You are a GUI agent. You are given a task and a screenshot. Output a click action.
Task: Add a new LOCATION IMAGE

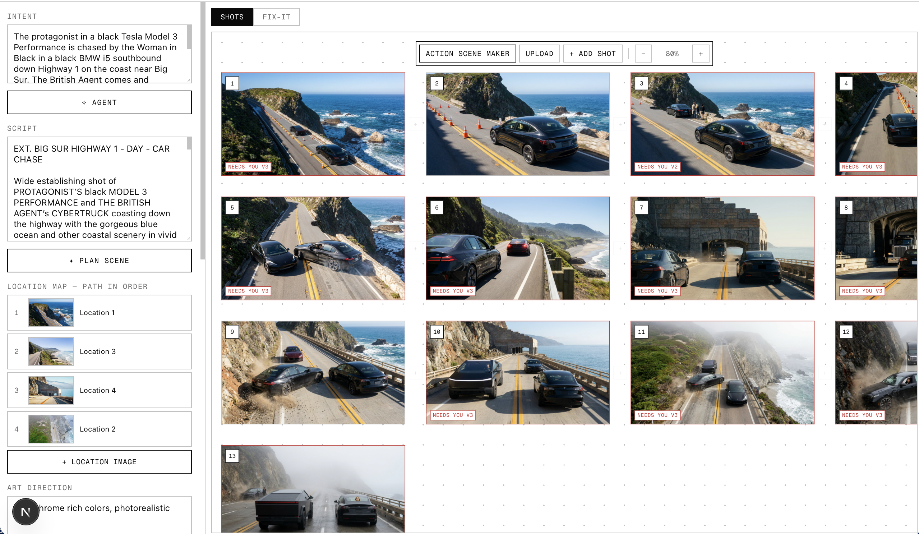[99, 462]
